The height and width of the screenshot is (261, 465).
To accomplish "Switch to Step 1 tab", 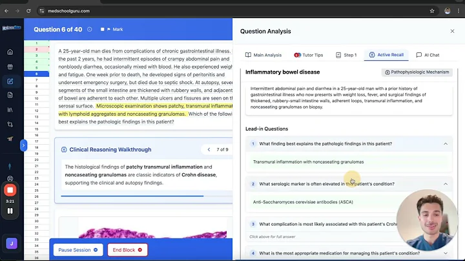I will pyautogui.click(x=346, y=55).
